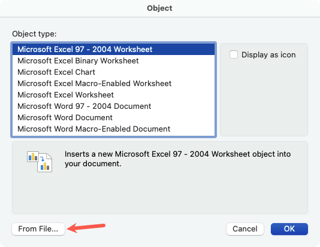Click the Object dialog title
The height and width of the screenshot is (247, 320).
159,8
